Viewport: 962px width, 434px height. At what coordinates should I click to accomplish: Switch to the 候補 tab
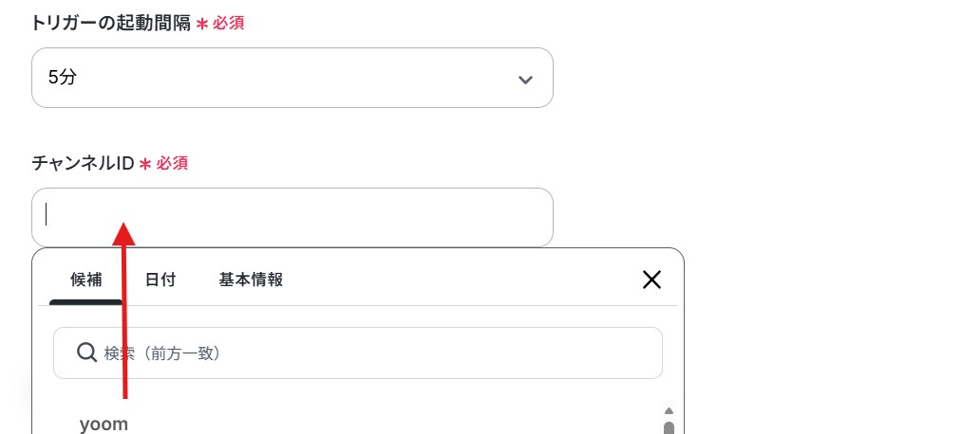(x=85, y=280)
